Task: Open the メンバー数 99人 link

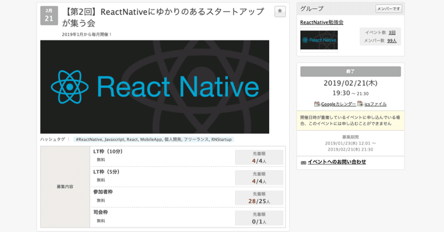Action: coord(392,40)
